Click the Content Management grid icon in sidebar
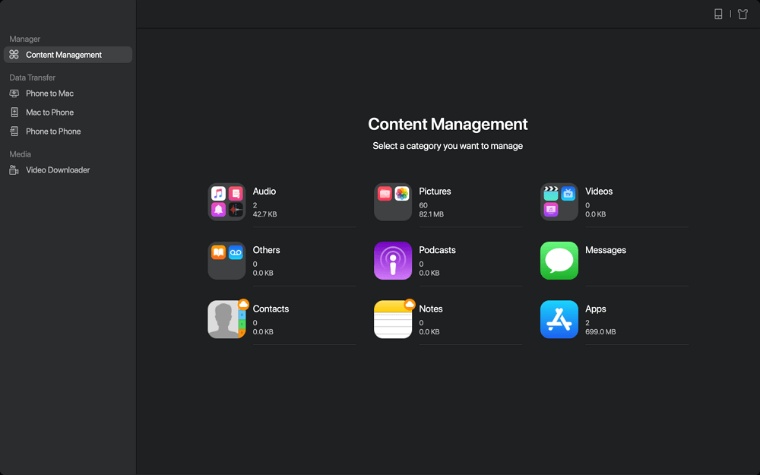 click(x=14, y=55)
